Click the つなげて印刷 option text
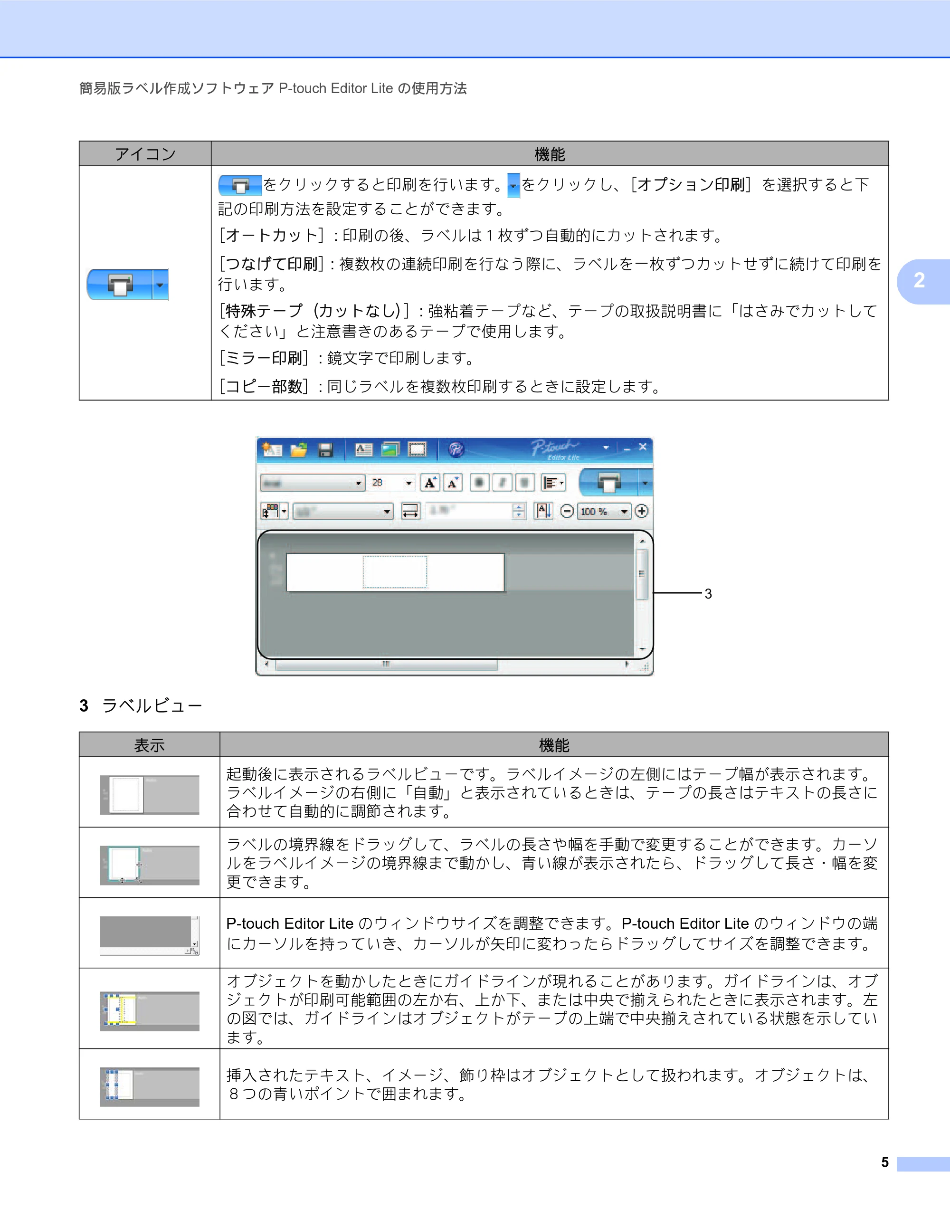 pos(272,264)
